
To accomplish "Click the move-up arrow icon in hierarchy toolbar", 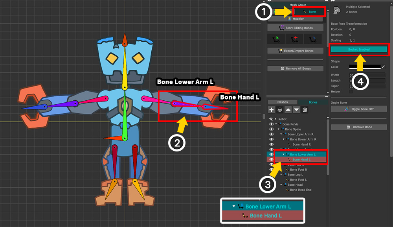I will tap(288, 110).
